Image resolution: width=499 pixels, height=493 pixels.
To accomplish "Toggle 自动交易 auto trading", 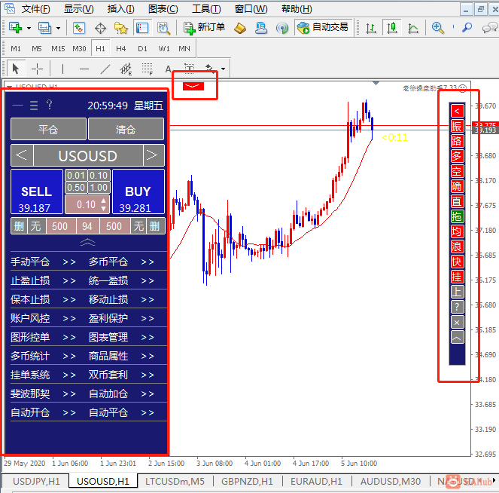I will pyautogui.click(x=322, y=28).
